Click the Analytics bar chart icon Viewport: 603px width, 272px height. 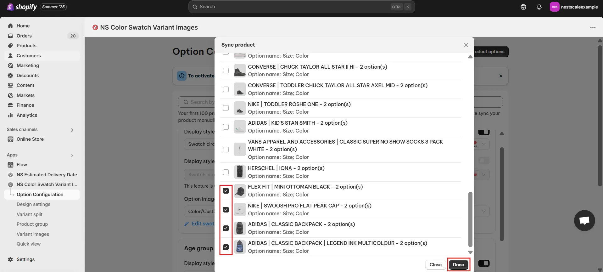(x=10, y=115)
